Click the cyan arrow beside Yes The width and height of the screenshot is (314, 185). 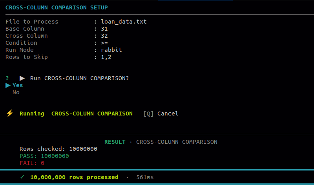coord(8,86)
